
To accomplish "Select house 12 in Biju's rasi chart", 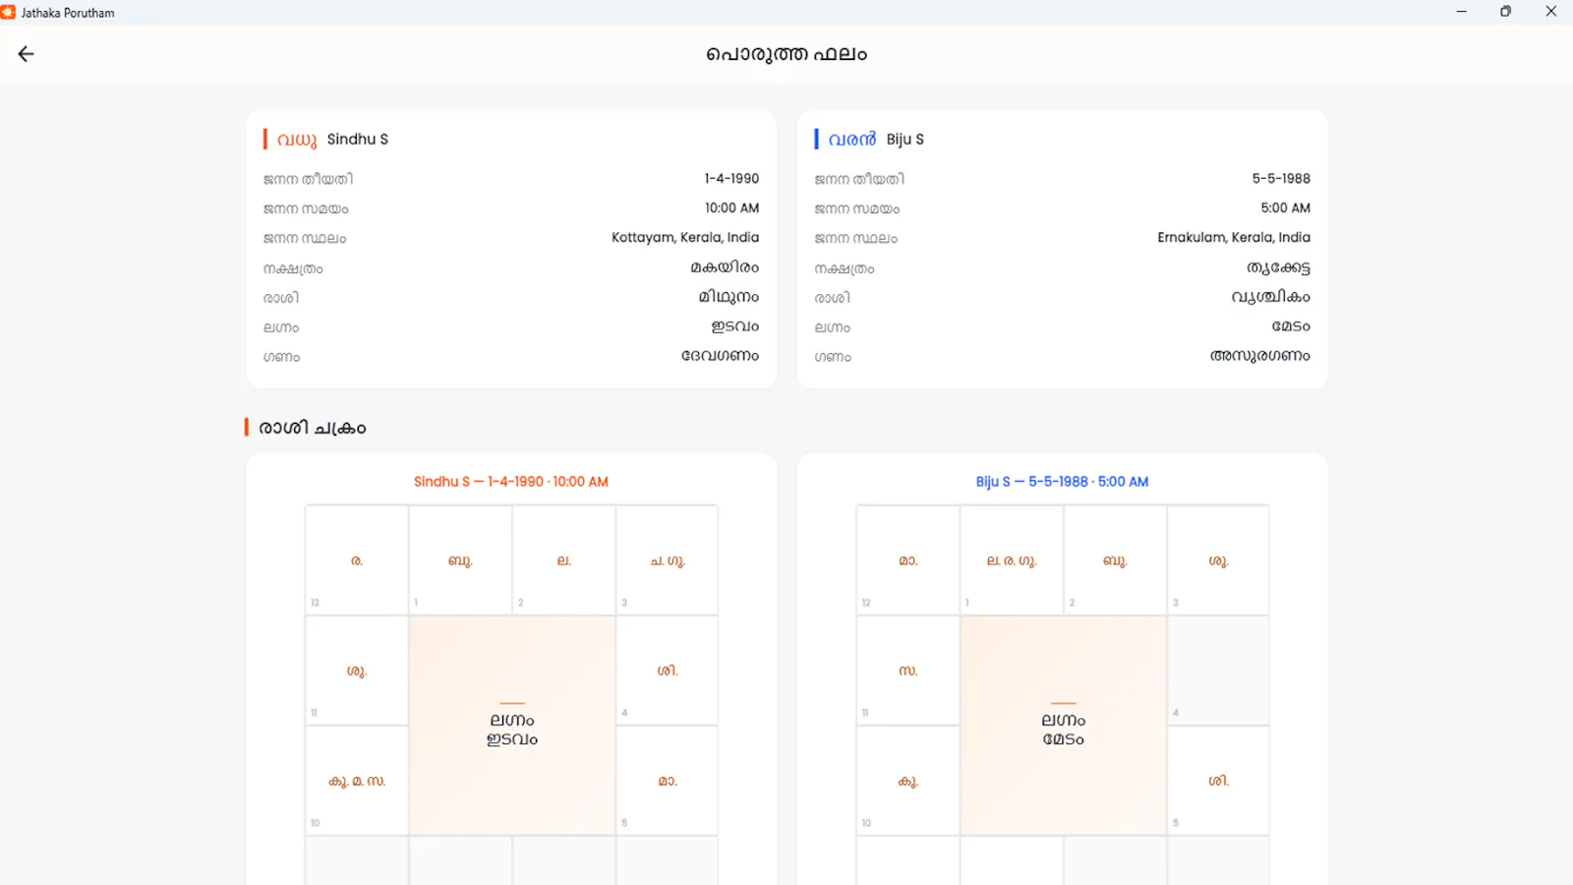I will (908, 560).
